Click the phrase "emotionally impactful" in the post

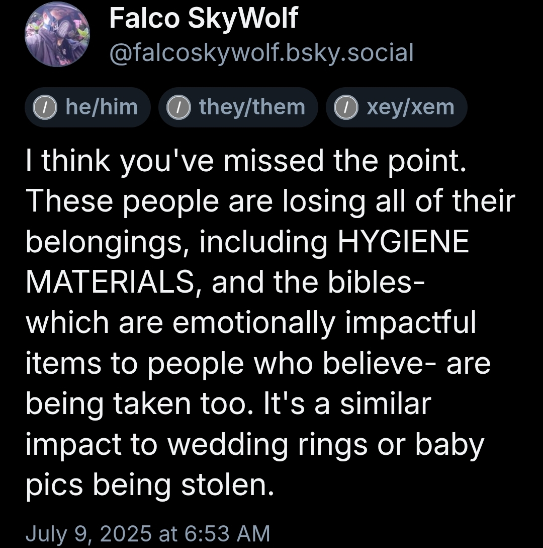324,323
